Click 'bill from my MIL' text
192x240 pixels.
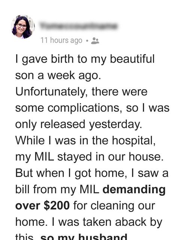point(57,190)
